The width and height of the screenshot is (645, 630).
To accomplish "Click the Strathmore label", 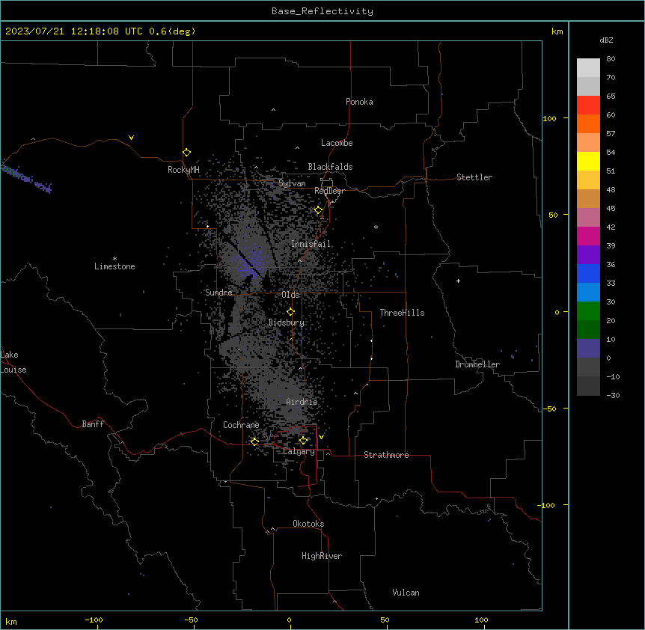I will (x=386, y=455).
